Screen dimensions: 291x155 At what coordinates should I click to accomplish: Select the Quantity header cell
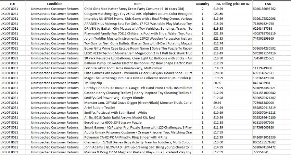[x=202, y=4]
